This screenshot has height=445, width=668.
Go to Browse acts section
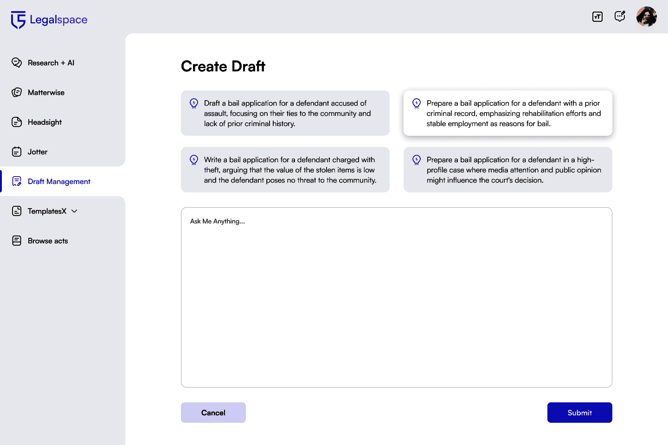(x=48, y=241)
